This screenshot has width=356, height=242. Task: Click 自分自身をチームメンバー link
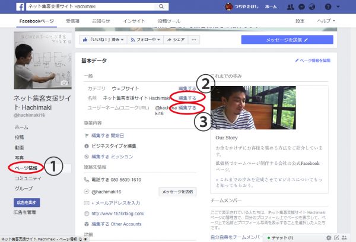[x=237, y=237]
